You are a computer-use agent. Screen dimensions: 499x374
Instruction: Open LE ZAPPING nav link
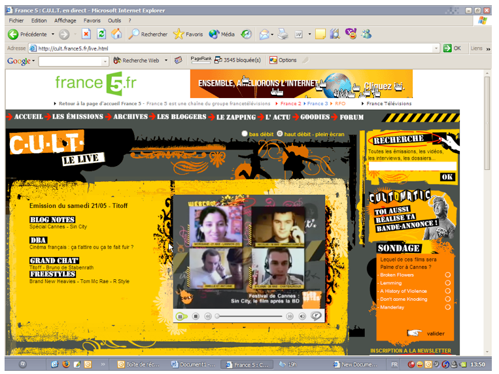pos(236,117)
